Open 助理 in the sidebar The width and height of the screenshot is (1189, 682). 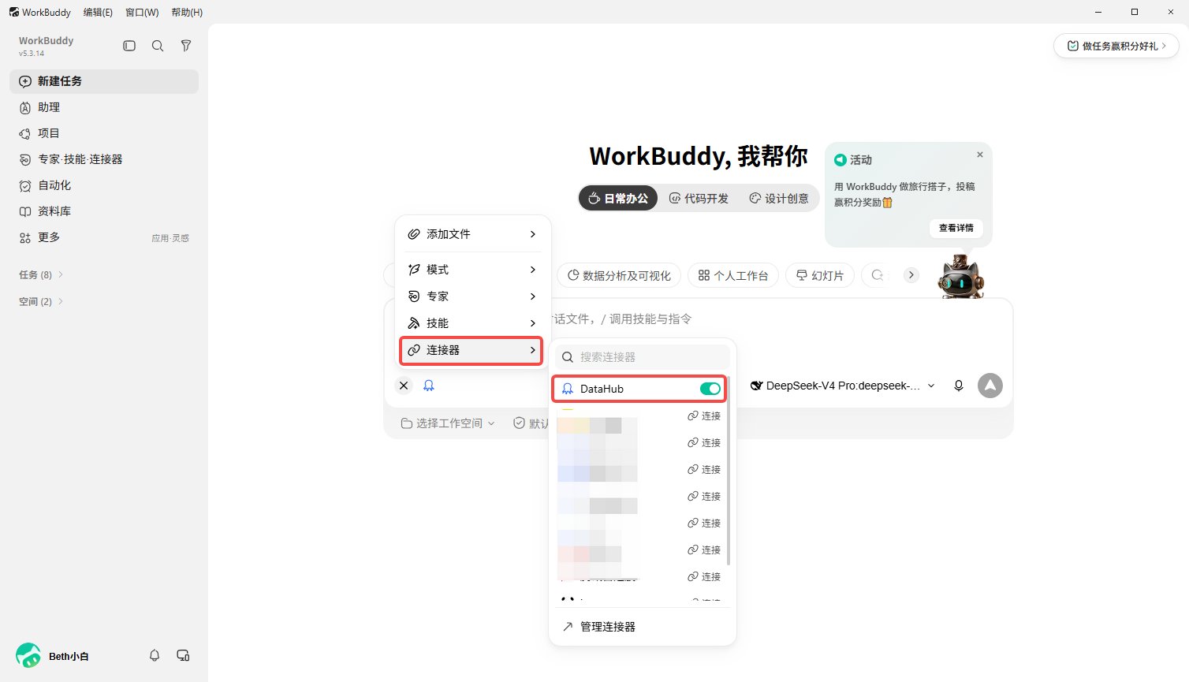104,107
